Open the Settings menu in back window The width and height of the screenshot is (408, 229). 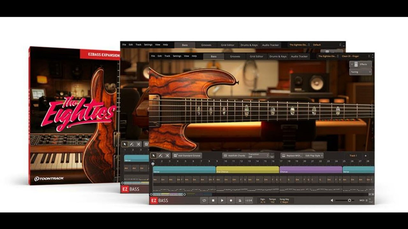(x=148, y=45)
